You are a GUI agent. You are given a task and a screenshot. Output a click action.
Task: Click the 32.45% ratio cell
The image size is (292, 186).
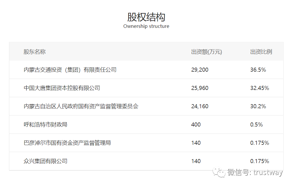(x=260, y=88)
